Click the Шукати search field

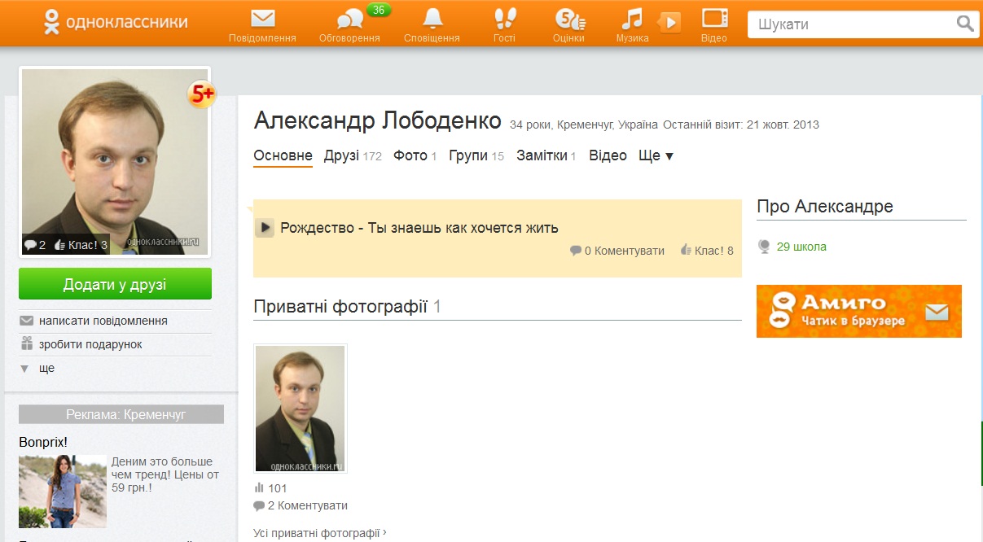pyautogui.click(x=850, y=24)
